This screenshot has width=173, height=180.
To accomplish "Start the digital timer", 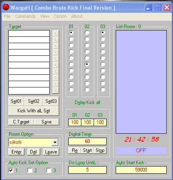I will point(87,150).
